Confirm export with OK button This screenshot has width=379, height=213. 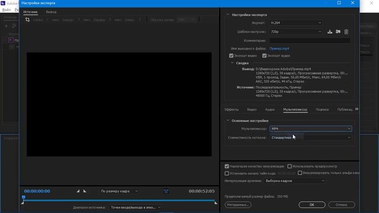[x=312, y=205]
